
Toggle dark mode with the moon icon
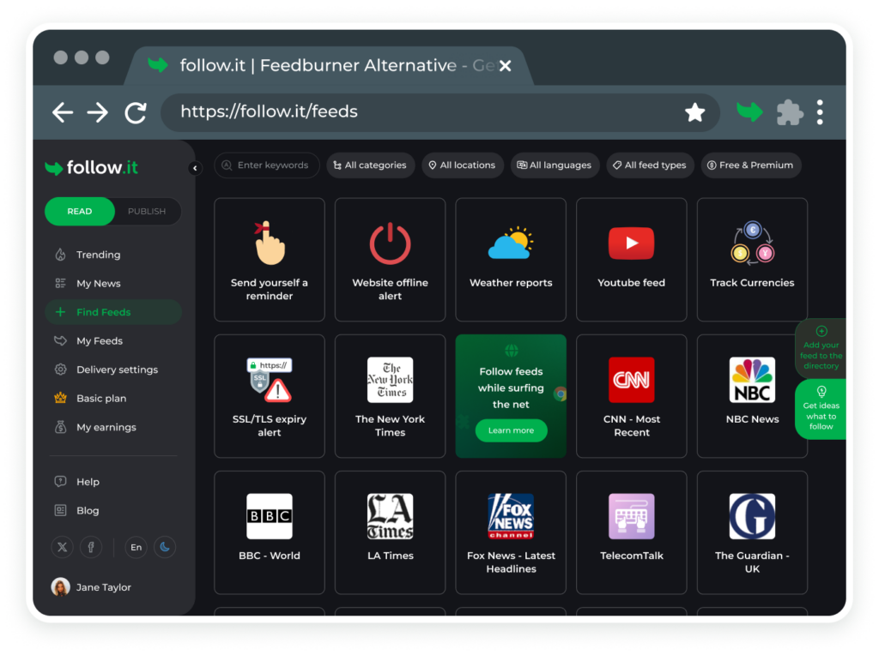(165, 547)
